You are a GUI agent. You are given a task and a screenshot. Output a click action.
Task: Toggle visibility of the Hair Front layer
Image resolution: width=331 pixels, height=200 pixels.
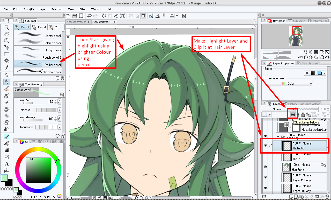(x=266, y=166)
